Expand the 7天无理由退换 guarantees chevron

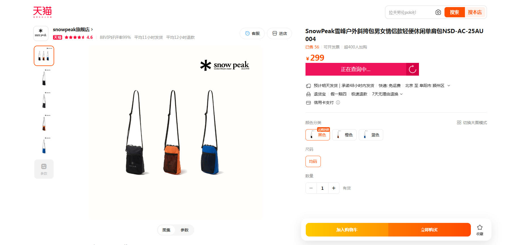(401, 94)
